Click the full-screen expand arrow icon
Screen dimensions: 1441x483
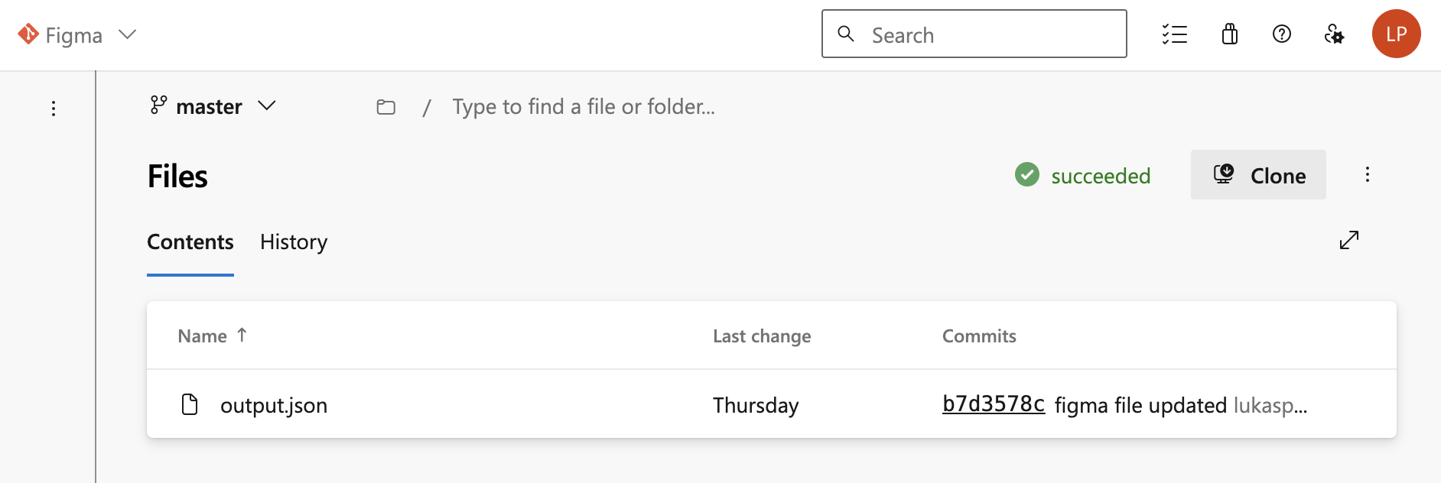pos(1350,240)
